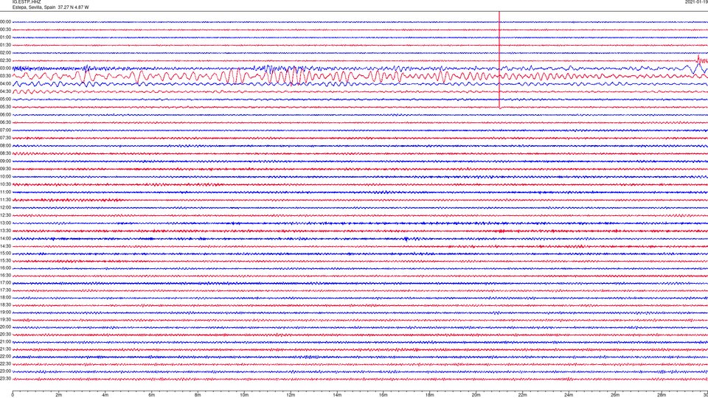The width and height of the screenshot is (708, 398).
Task: Select the 20:30 trace time label
Action: (5, 335)
